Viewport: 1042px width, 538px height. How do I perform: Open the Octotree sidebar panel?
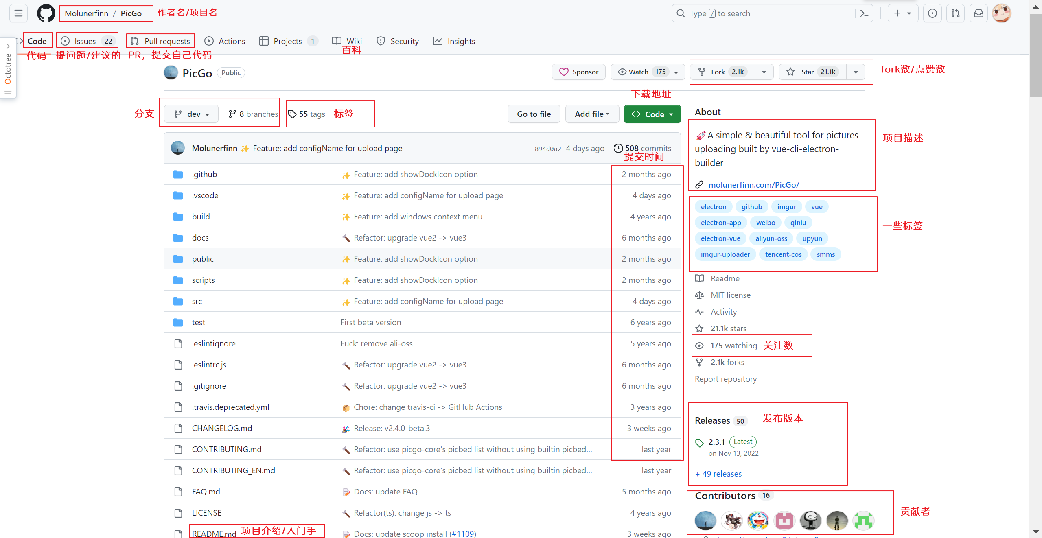click(8, 69)
